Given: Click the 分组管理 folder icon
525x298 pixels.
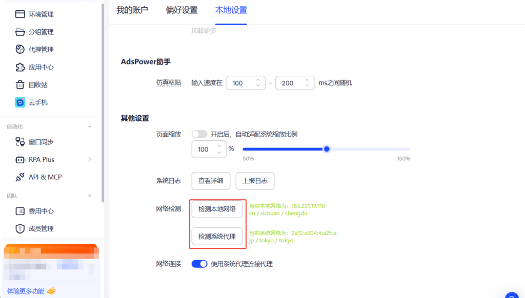Looking at the screenshot, I should point(20,32).
